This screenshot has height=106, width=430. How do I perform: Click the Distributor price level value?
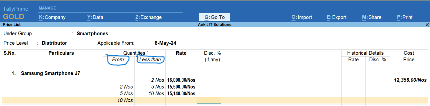pos(54,43)
